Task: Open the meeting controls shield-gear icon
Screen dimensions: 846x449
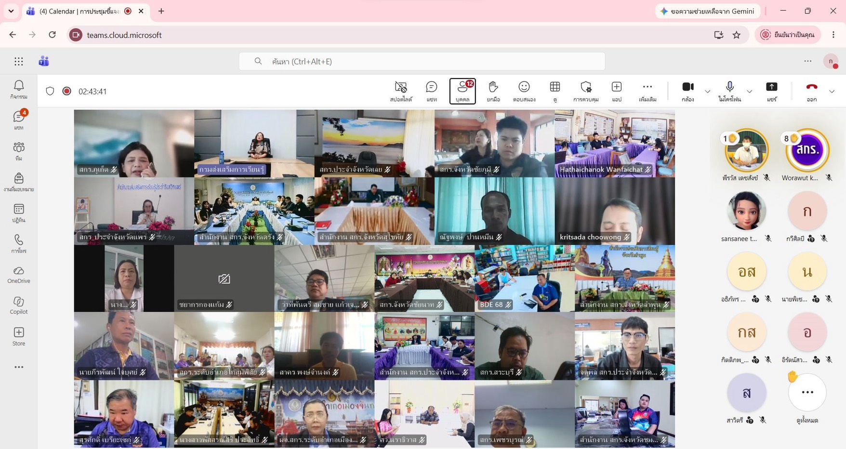Action: [x=586, y=91]
